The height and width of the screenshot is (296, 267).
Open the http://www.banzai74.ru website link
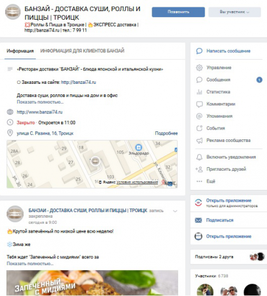coord(39,112)
